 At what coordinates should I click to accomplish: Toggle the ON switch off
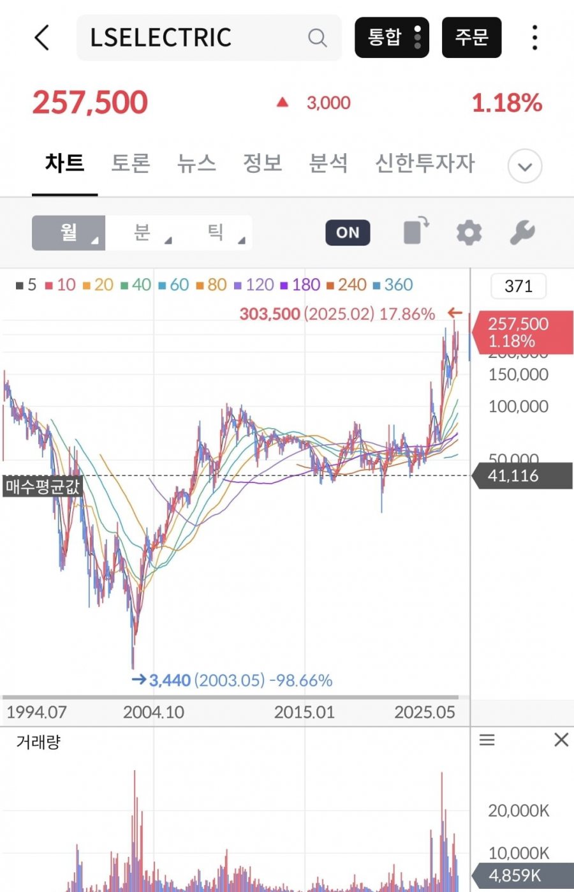pyautogui.click(x=348, y=232)
